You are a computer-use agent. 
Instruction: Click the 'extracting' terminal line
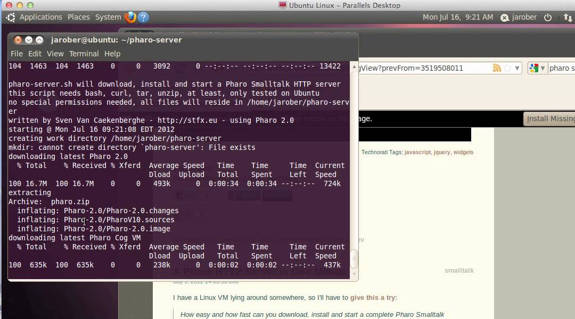click(30, 192)
